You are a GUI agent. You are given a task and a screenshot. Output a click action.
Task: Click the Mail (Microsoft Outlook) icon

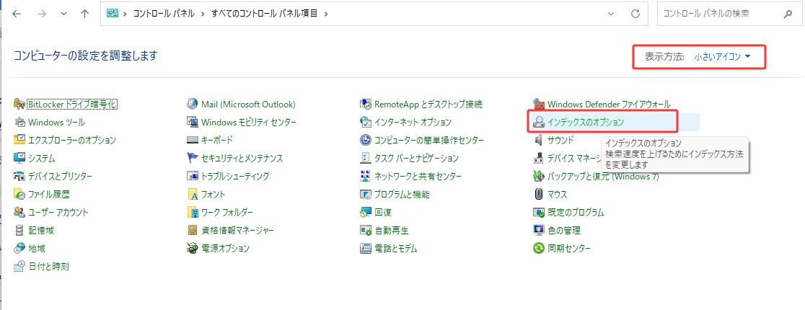point(193,105)
